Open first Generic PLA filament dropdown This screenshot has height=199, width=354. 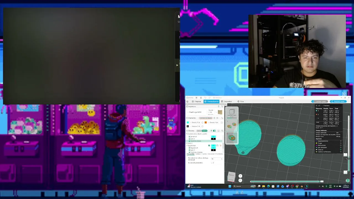(196, 122)
